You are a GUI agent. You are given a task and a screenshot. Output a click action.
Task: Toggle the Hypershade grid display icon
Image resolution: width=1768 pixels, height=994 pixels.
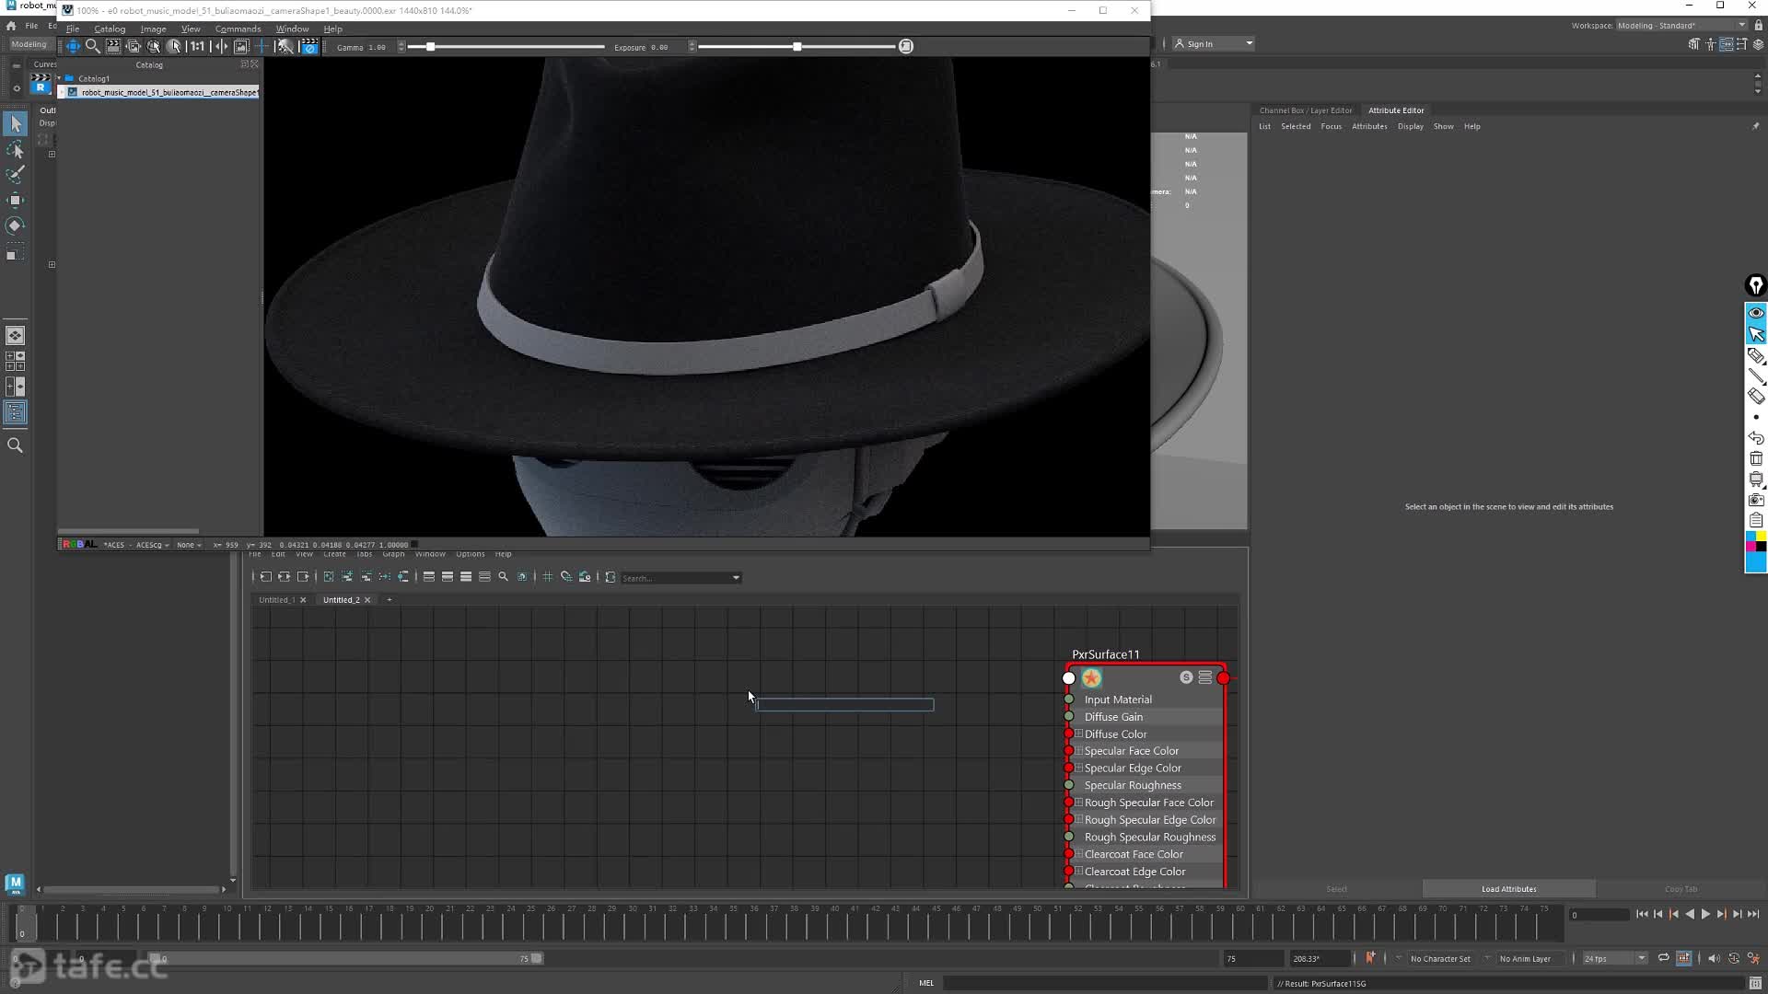[548, 577]
